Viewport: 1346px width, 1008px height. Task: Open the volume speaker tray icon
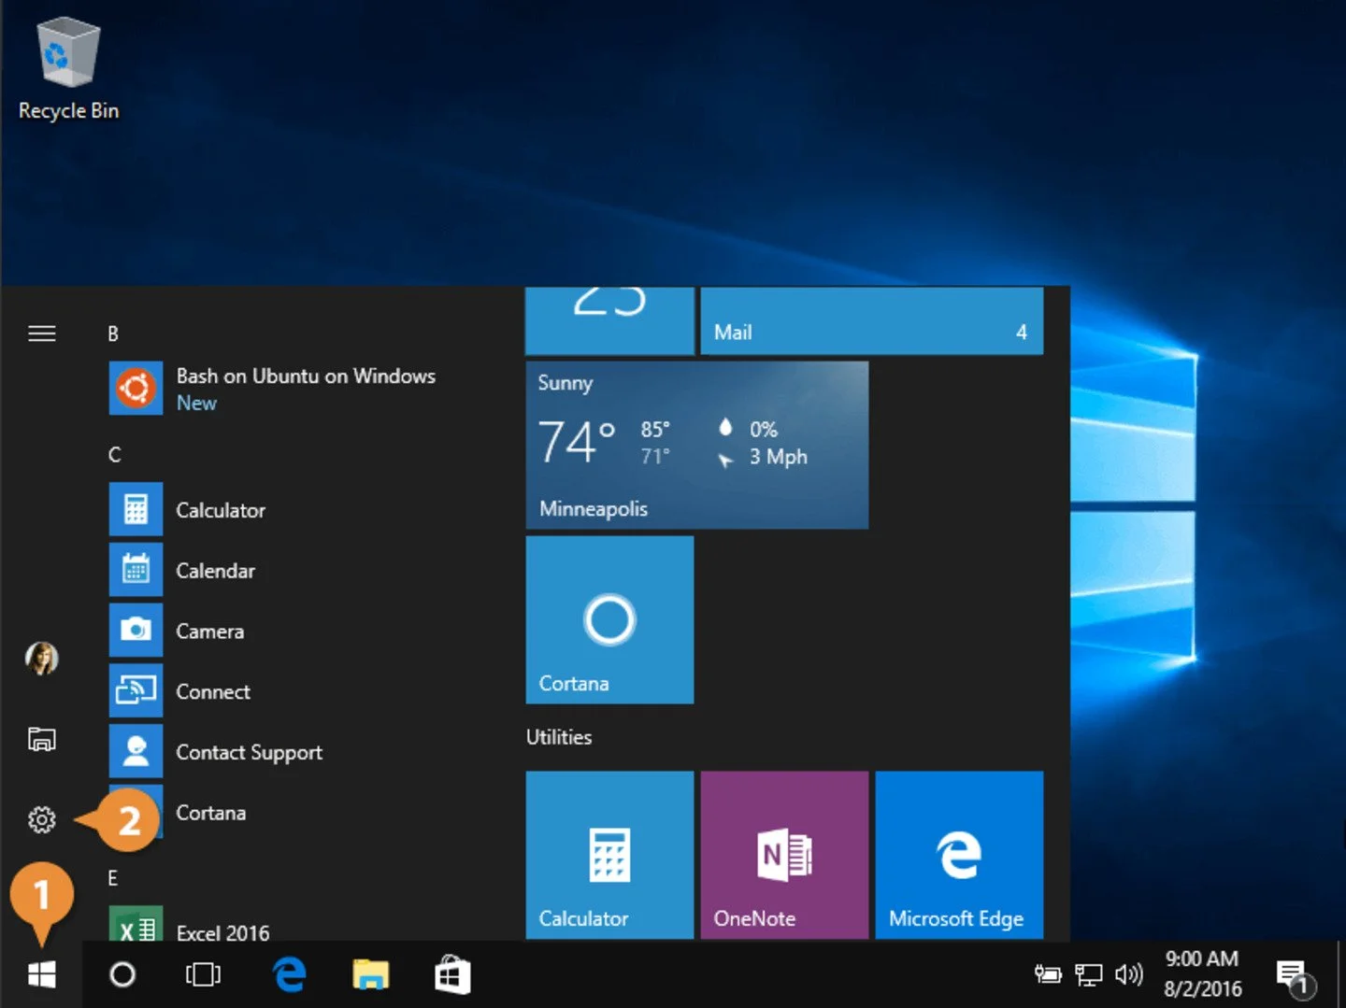(x=1129, y=975)
